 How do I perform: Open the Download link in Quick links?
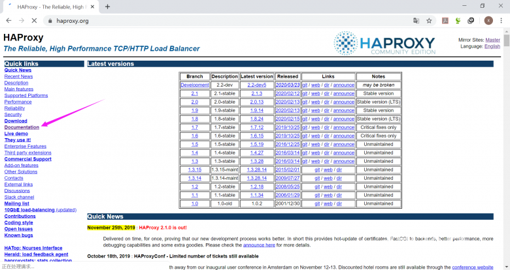(16, 121)
